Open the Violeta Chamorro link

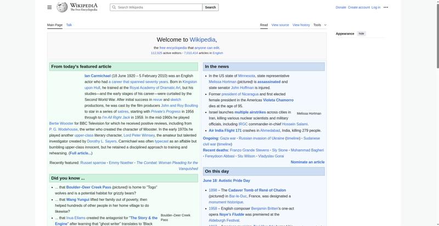pos(278,100)
